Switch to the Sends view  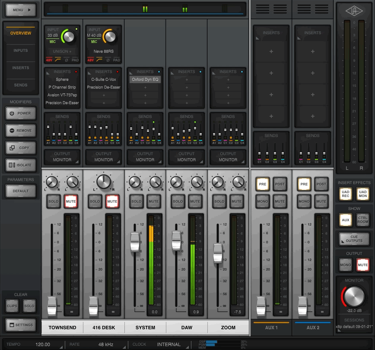(x=21, y=85)
